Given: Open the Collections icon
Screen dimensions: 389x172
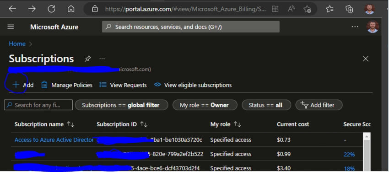Looking at the screenshot, I should click(x=349, y=9).
